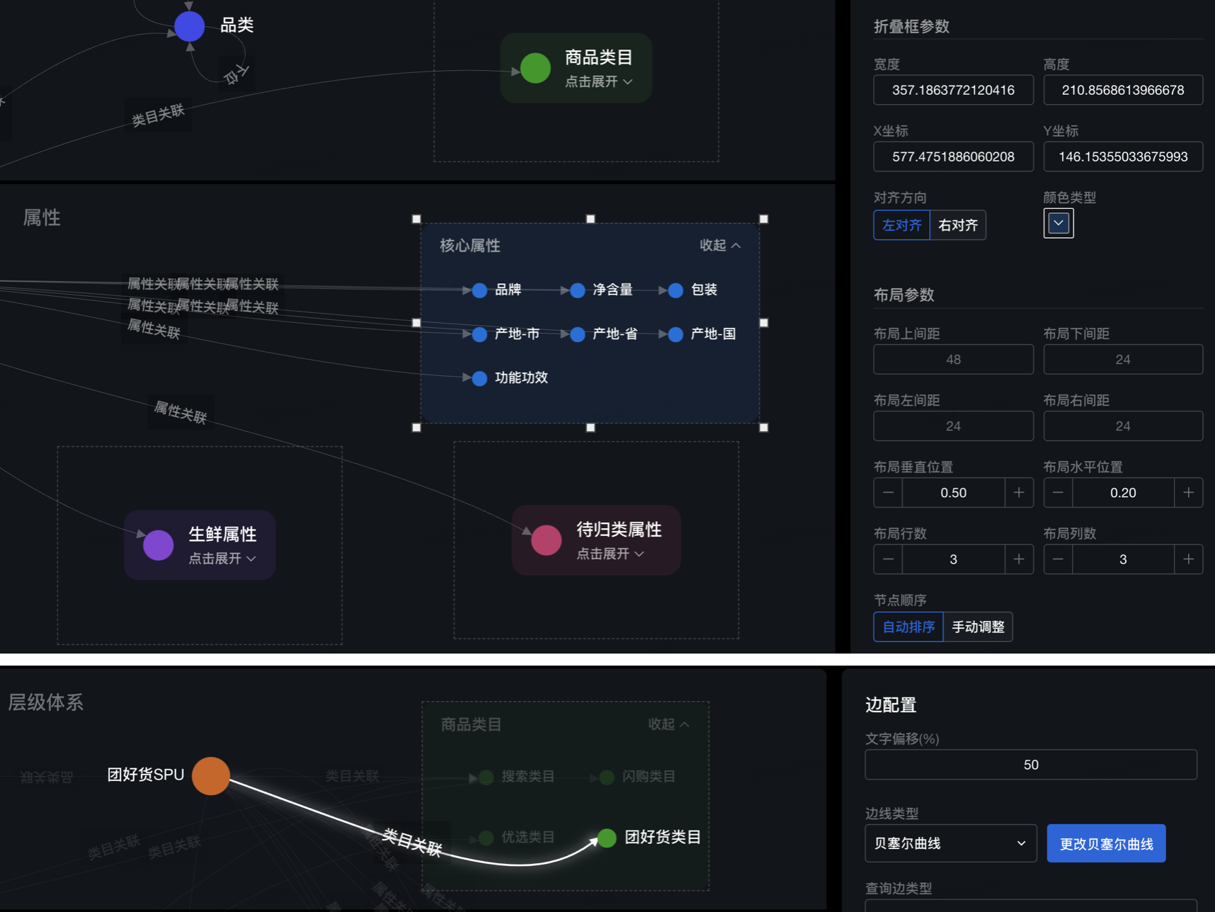Choose 左对齐 alignment direction
Screen dimensions: 1215x912
(901, 225)
